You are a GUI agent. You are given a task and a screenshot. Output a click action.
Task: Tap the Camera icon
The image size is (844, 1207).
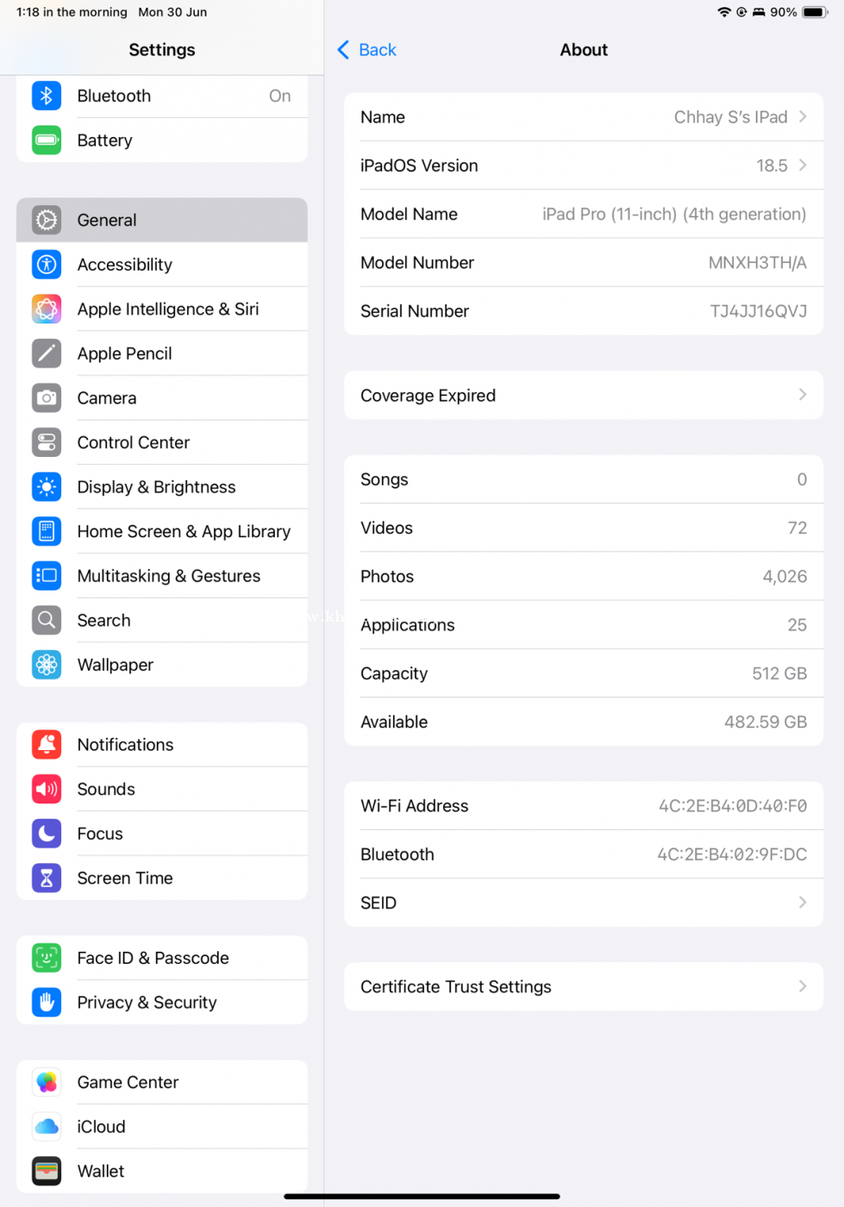47,397
